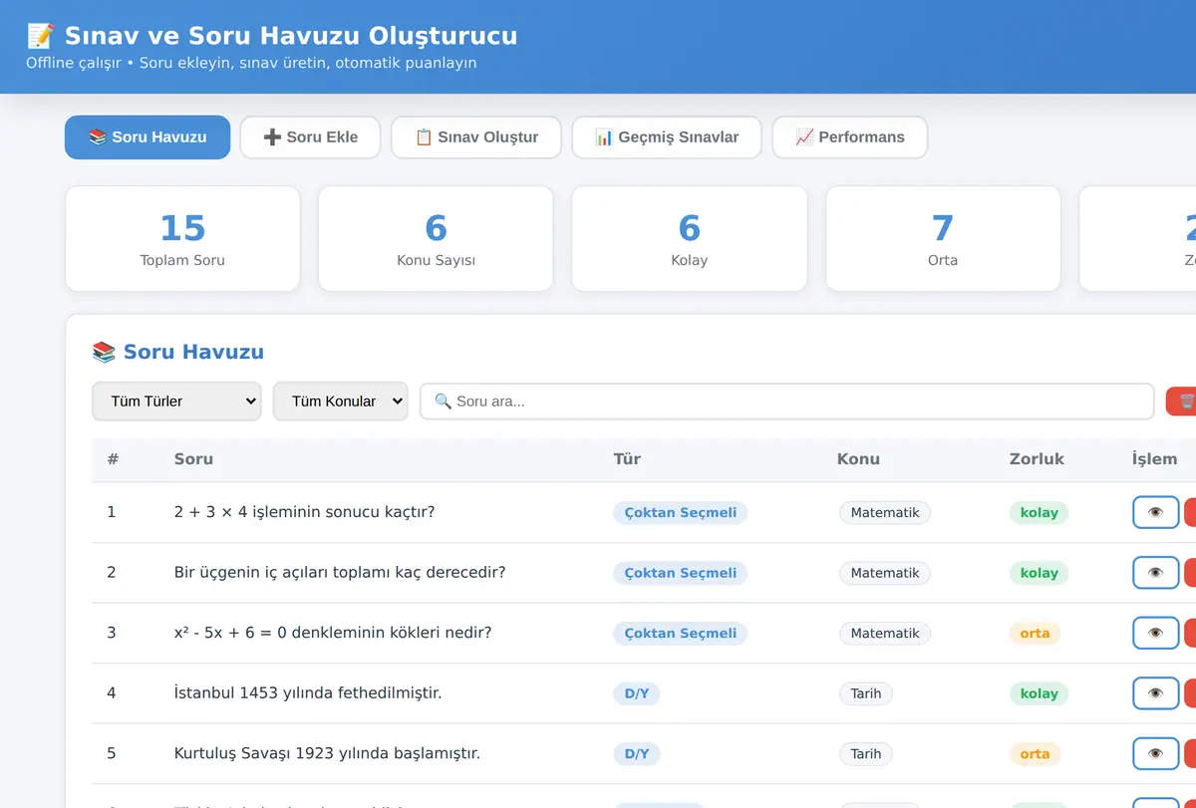
Task: Click the Zorluk column header
Action: pyautogui.click(x=1037, y=459)
